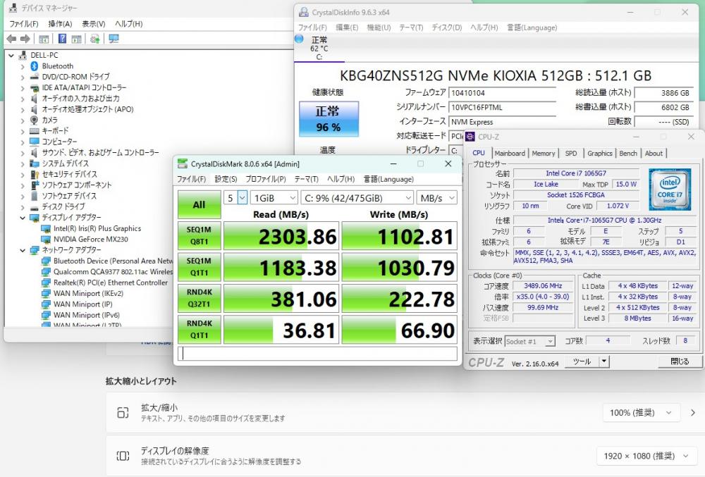Click the デバイス マネージャー title bar icon
This screenshot has height=477, width=705.
pyautogui.click(x=13, y=8)
